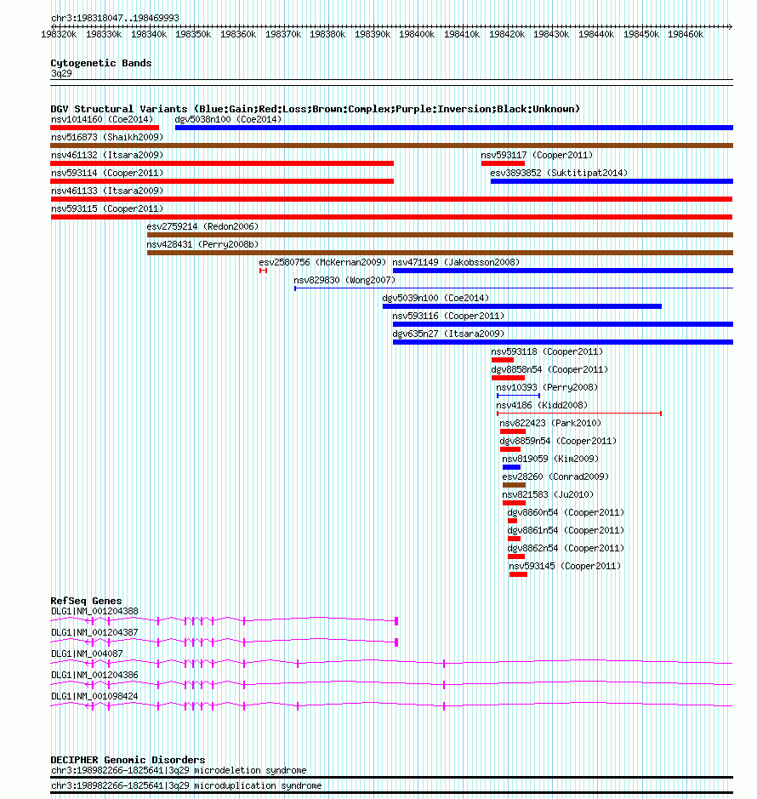This screenshot has width=757, height=799.
Task: Click nsv461132 (Itsara2009) label
Action: pyautogui.click(x=107, y=155)
